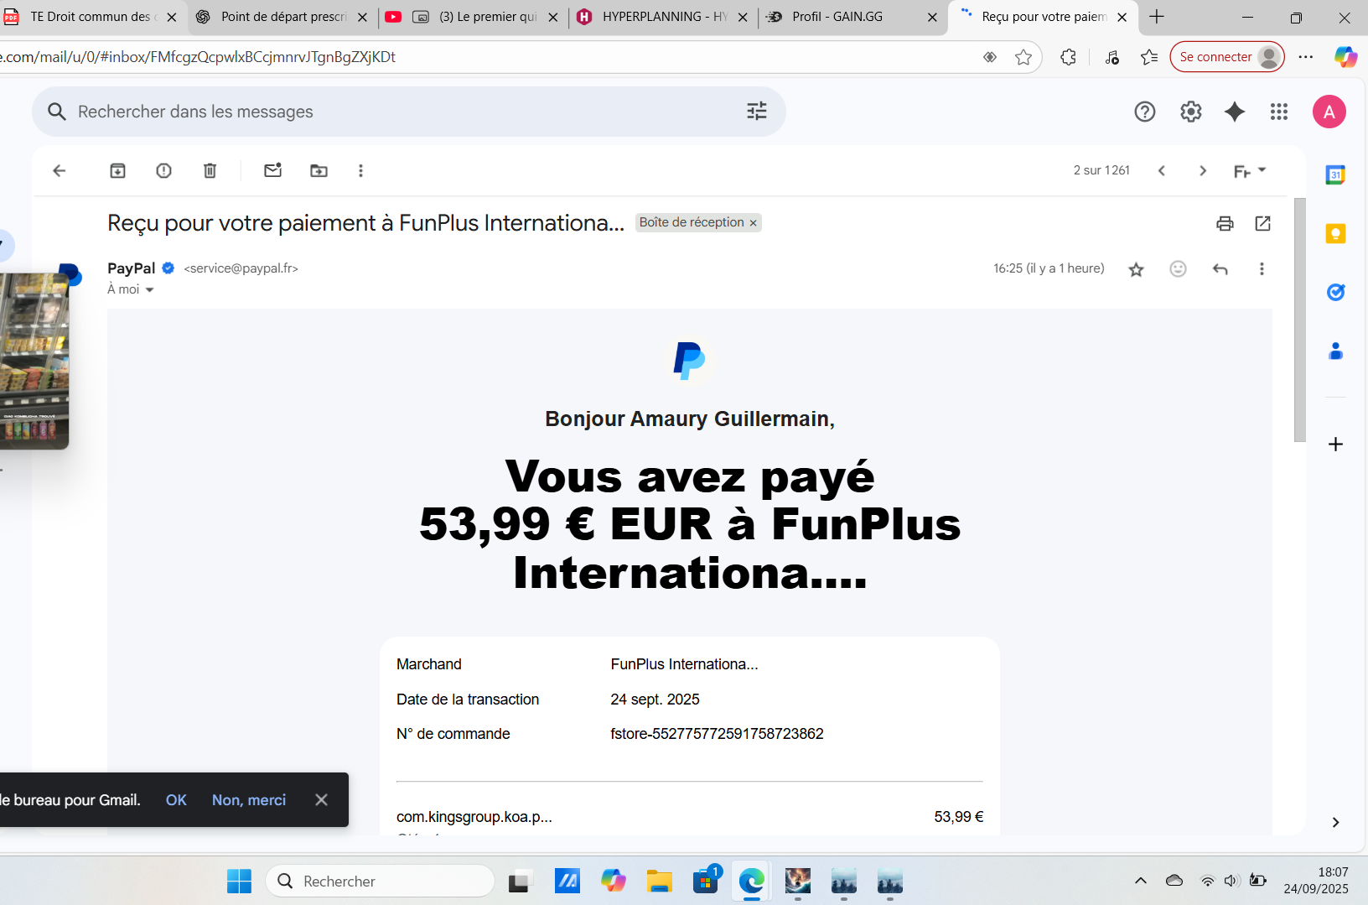Screen dimensions: 1368x905
Task: Report email as spam
Action: pyautogui.click(x=164, y=171)
